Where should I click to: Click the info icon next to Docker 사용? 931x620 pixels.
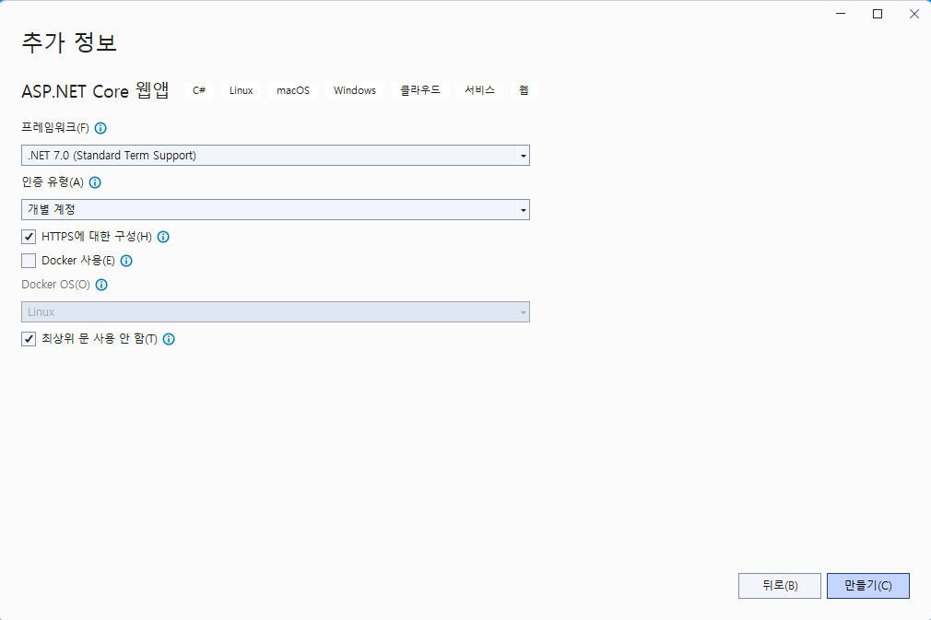(x=126, y=261)
